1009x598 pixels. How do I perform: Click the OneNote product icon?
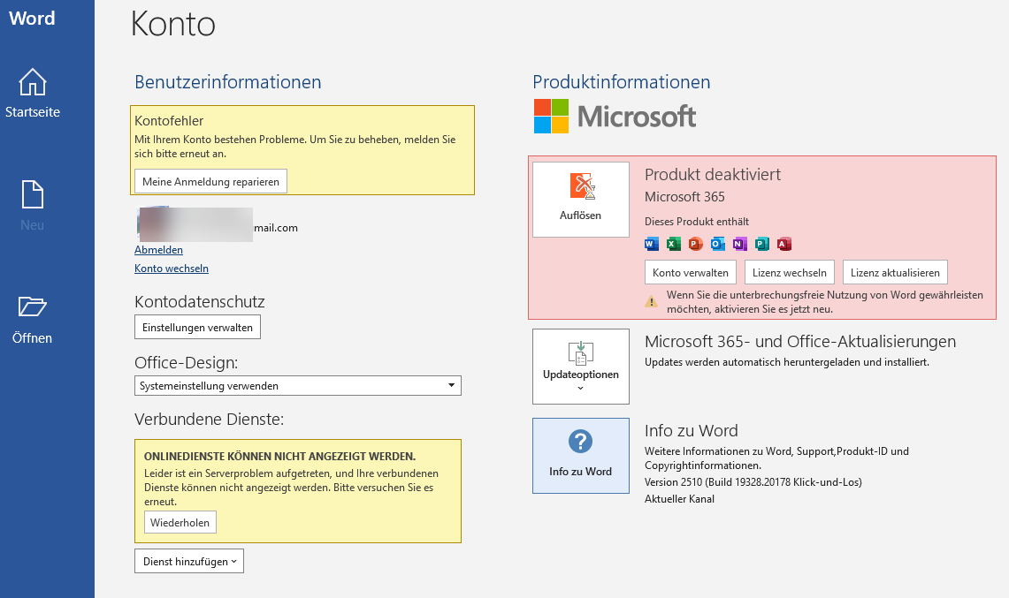coord(740,244)
